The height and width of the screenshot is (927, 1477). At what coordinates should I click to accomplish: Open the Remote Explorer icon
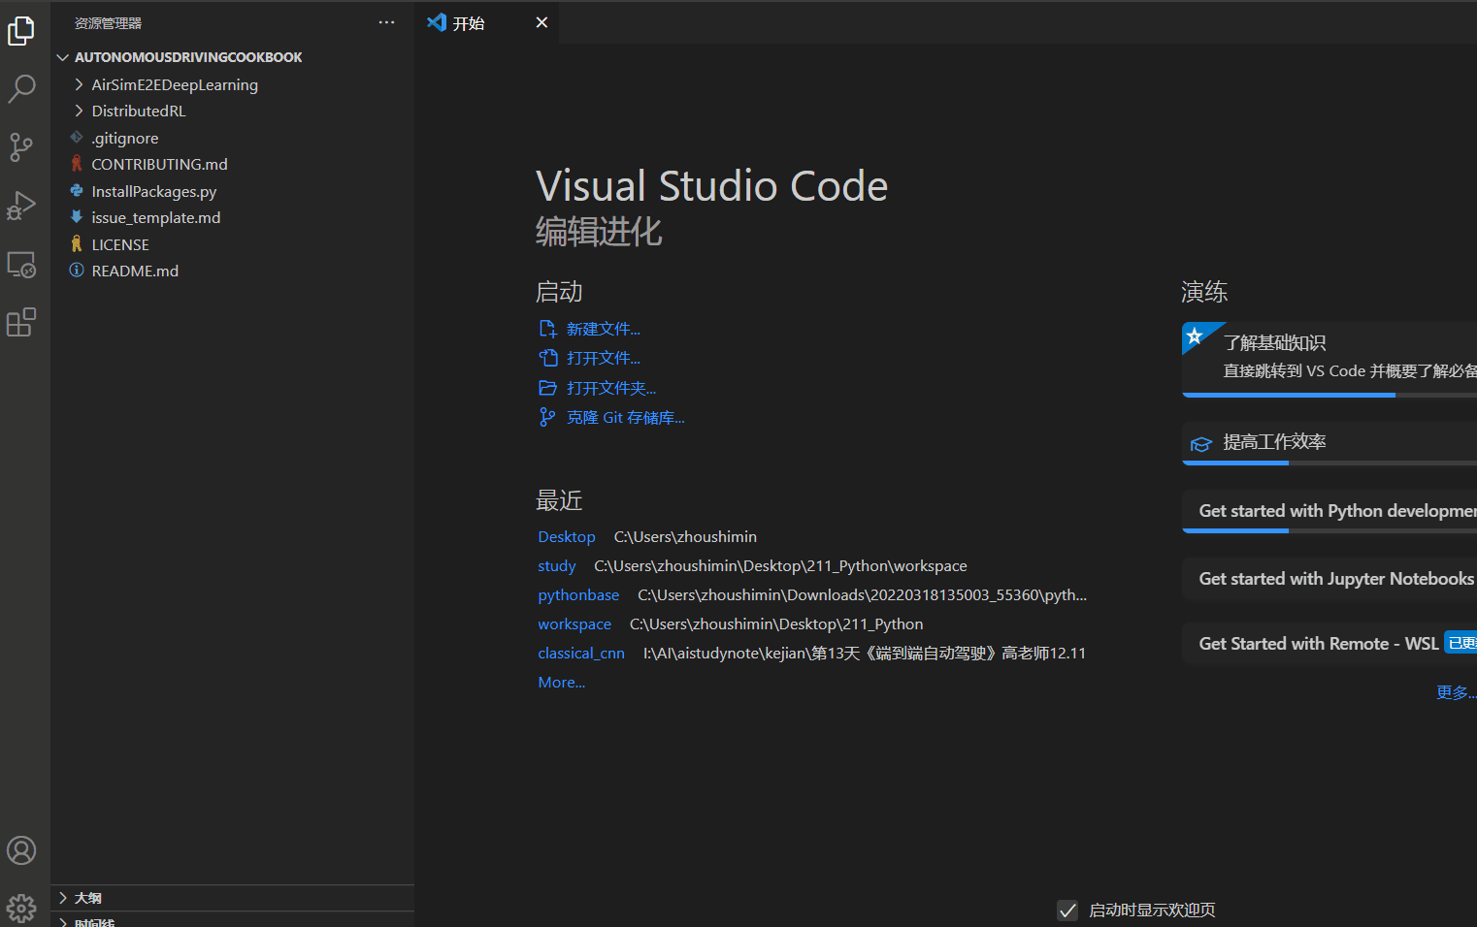[x=21, y=264]
